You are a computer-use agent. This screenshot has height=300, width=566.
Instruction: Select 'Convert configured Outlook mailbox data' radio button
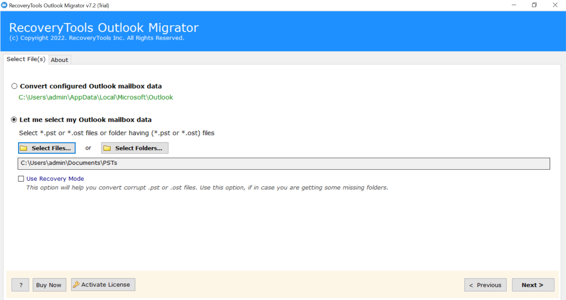14,86
